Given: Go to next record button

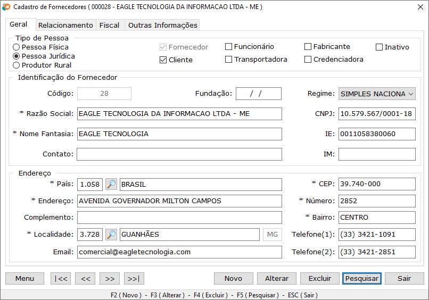Looking at the screenshot, I should click(109, 278).
